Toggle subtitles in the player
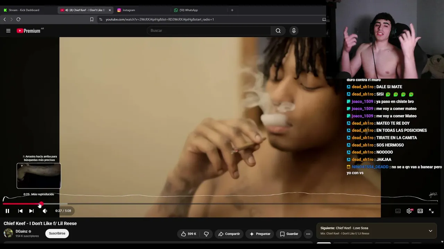444x249 pixels. [398, 211]
